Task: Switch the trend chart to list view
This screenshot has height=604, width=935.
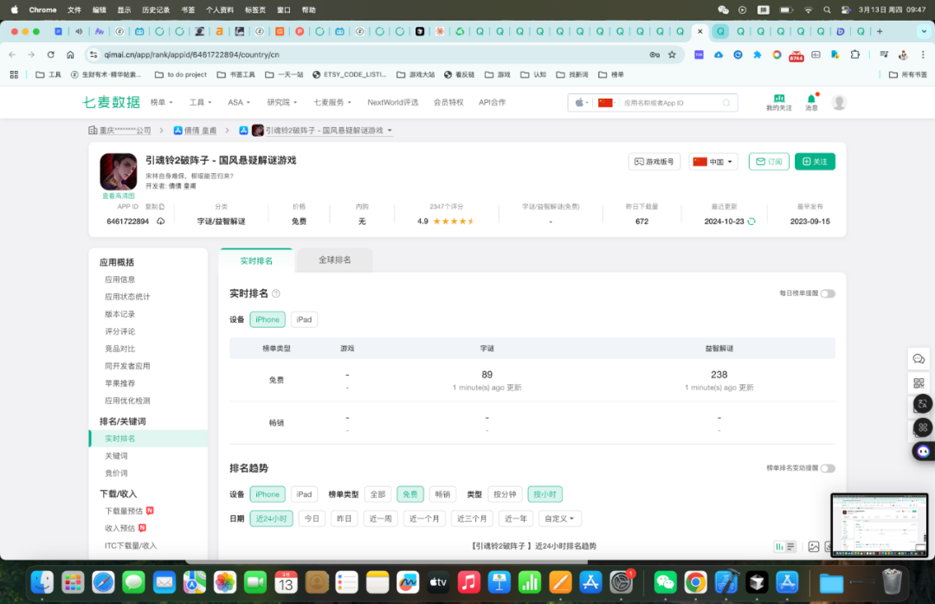Action: 790,546
